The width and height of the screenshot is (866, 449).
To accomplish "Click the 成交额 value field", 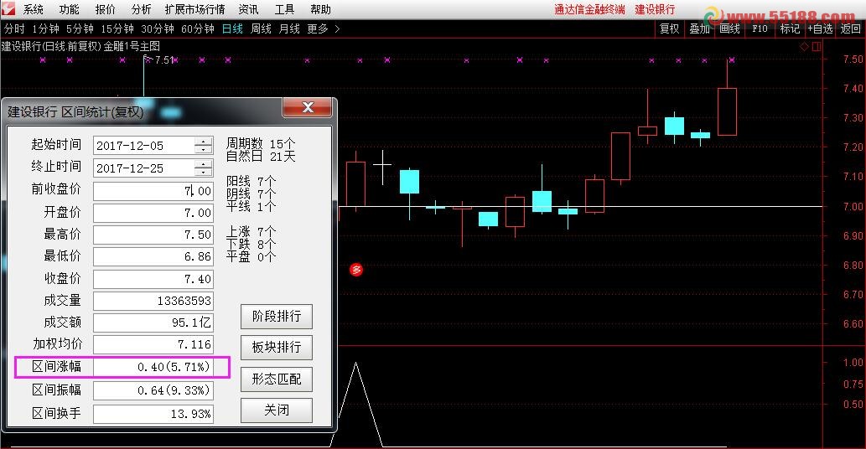I will pos(153,323).
